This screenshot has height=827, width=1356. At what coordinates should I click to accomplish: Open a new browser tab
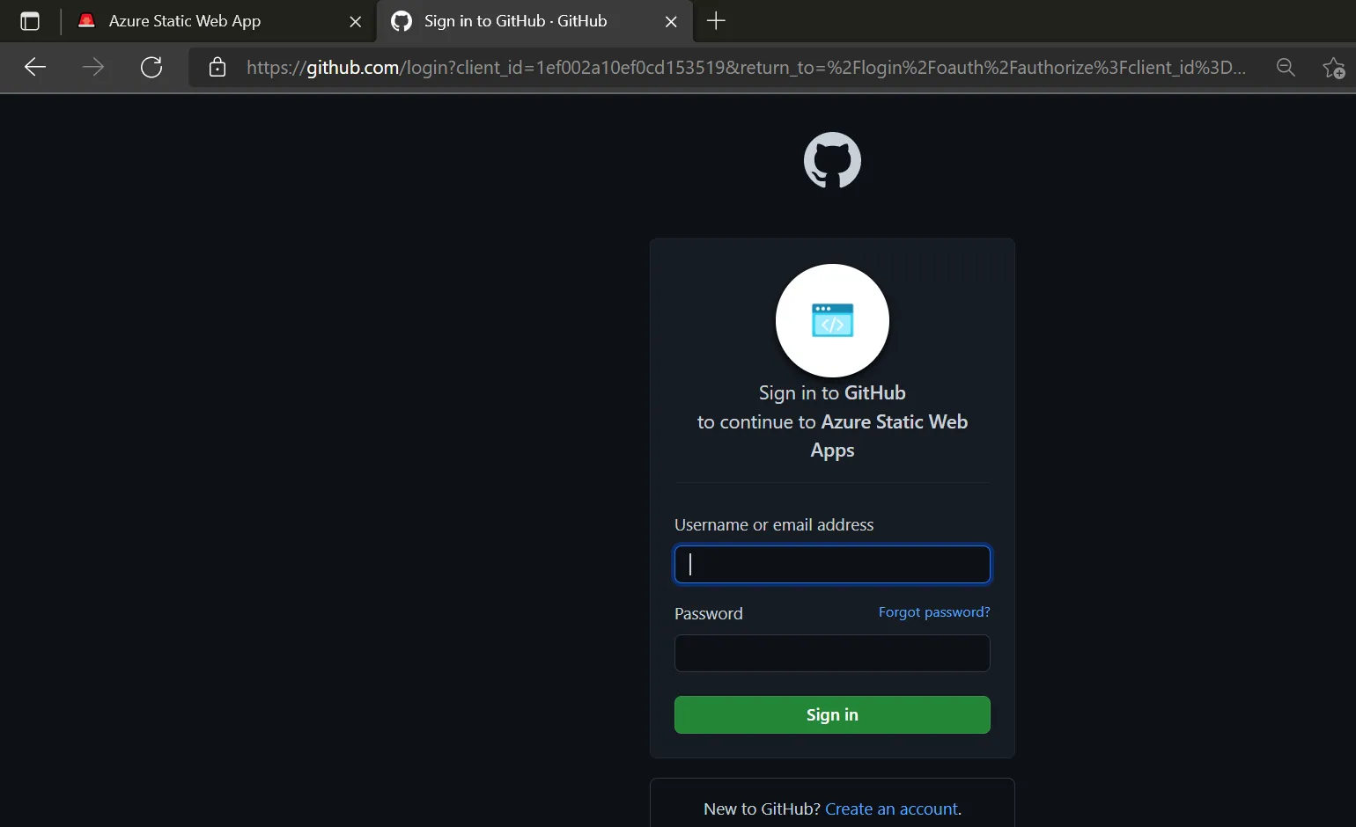pyautogui.click(x=716, y=21)
